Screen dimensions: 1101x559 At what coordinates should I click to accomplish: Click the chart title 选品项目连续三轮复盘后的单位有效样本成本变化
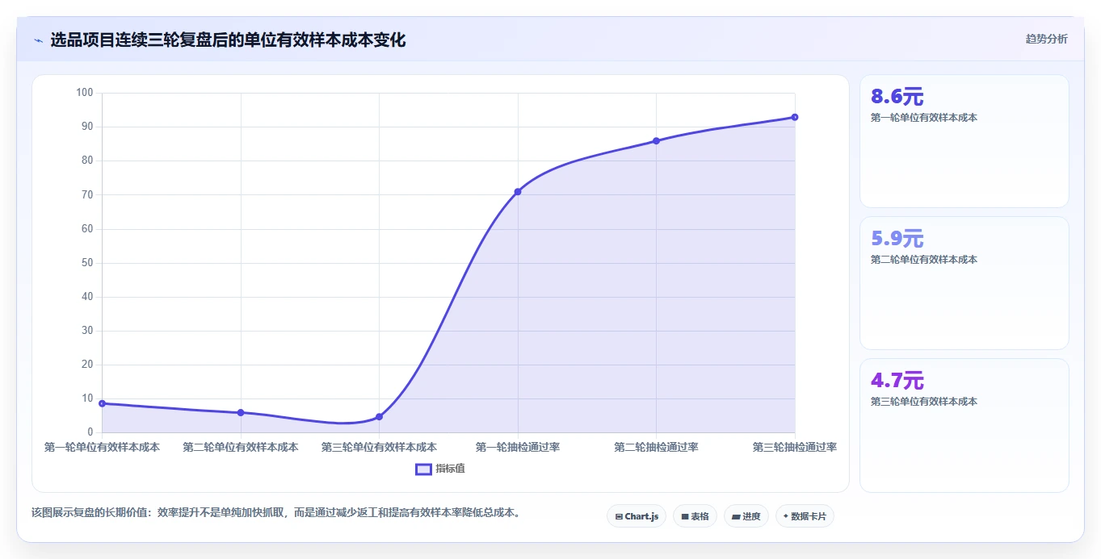[x=228, y=40]
